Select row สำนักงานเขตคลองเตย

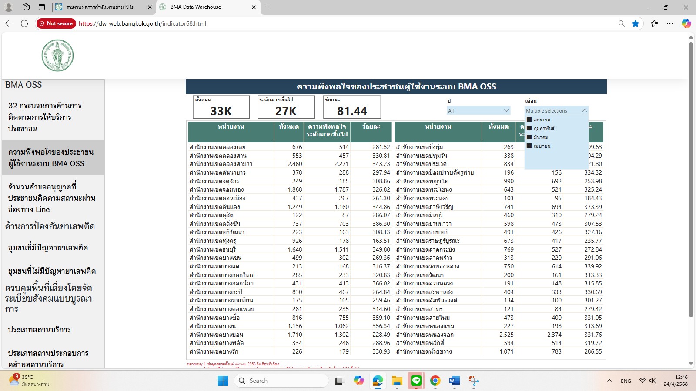click(290, 147)
